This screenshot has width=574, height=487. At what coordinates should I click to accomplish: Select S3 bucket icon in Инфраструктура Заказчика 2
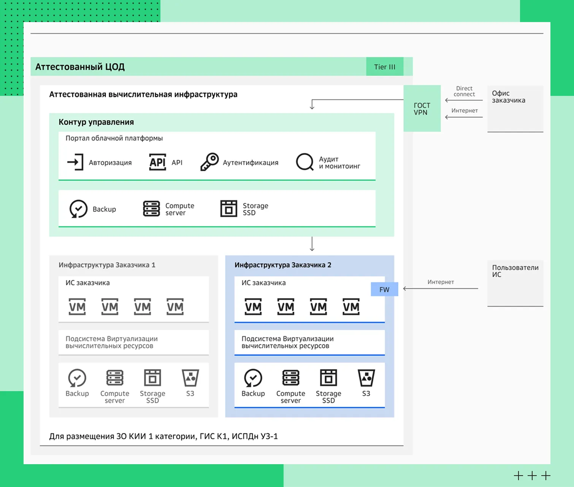pyautogui.click(x=366, y=378)
